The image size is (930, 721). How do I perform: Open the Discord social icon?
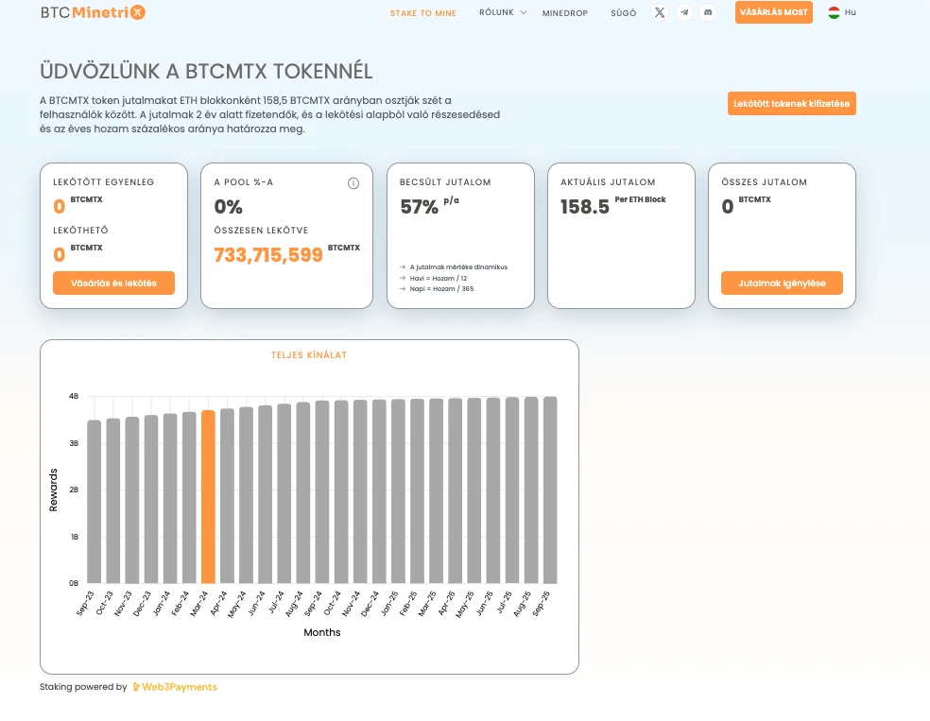708,12
